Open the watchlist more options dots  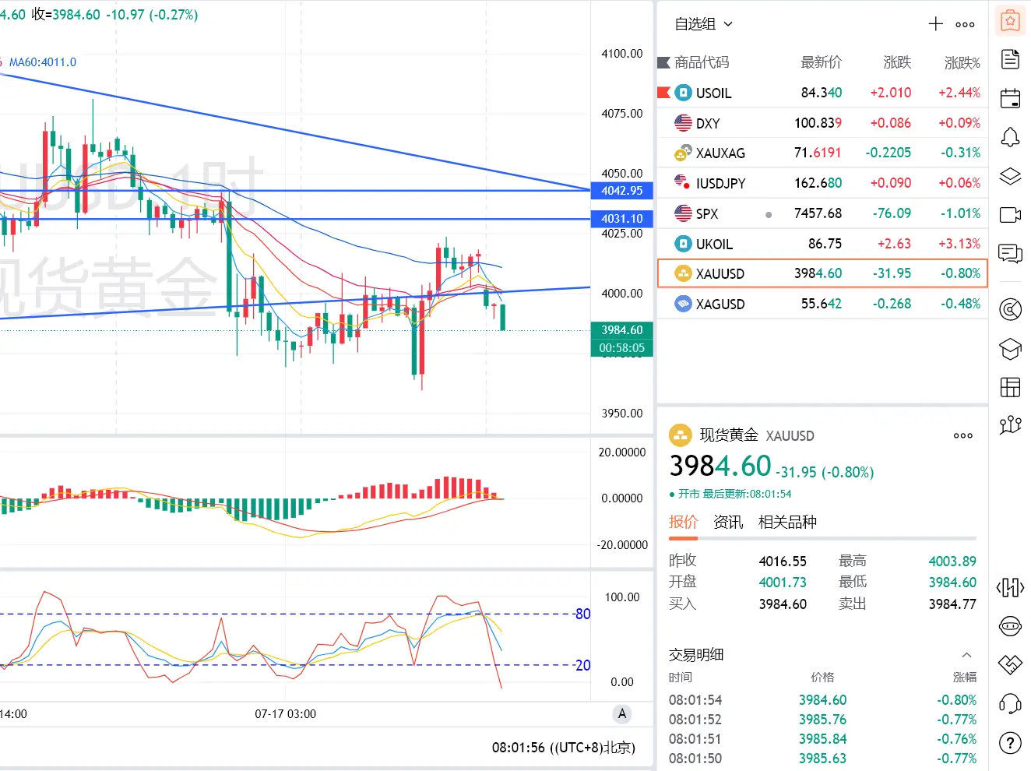click(965, 24)
